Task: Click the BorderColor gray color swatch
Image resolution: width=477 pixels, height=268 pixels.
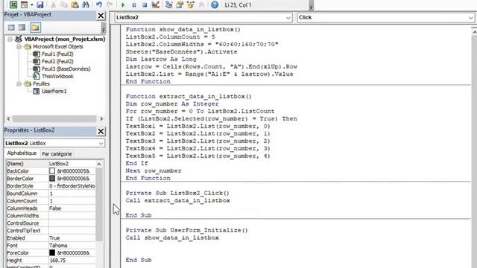Action: pos(52,179)
